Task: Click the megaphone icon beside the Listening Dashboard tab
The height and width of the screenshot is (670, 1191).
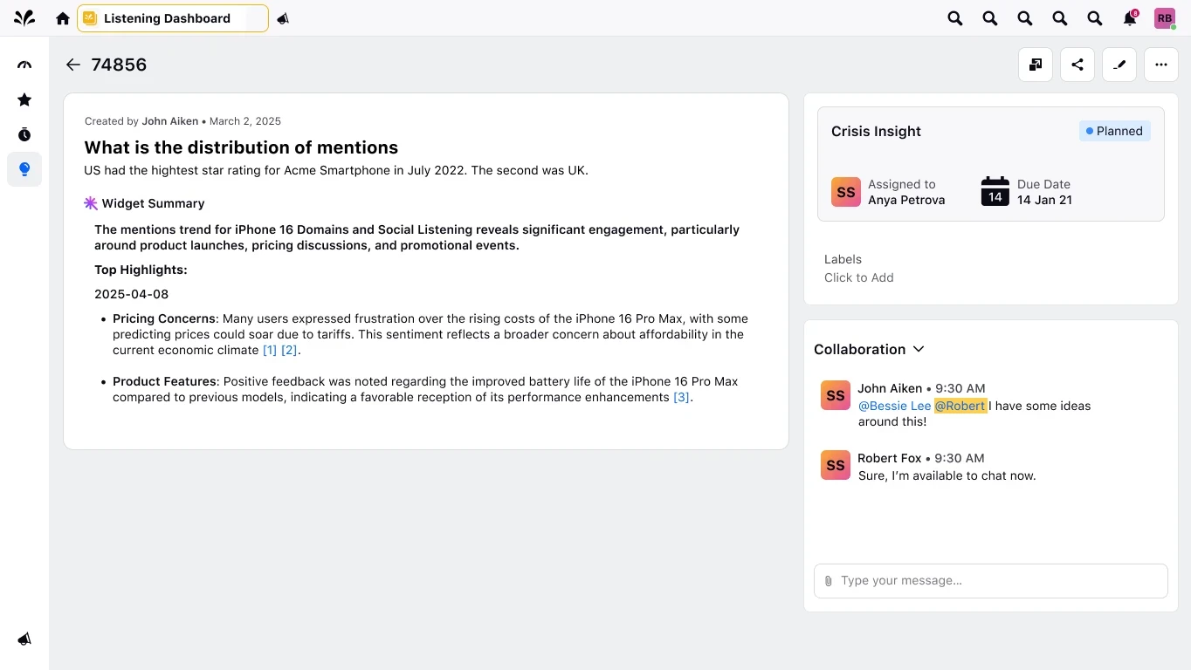Action: (x=283, y=18)
